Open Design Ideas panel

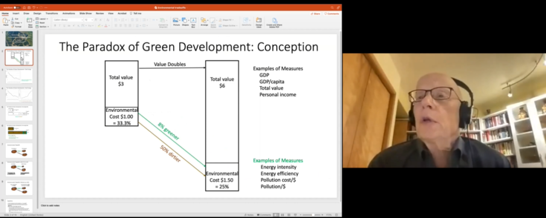coord(259,21)
